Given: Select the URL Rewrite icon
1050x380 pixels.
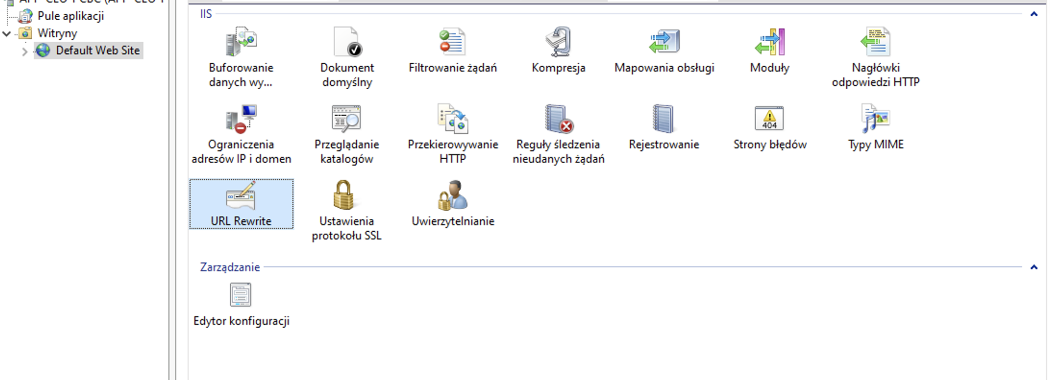Looking at the screenshot, I should [241, 204].
